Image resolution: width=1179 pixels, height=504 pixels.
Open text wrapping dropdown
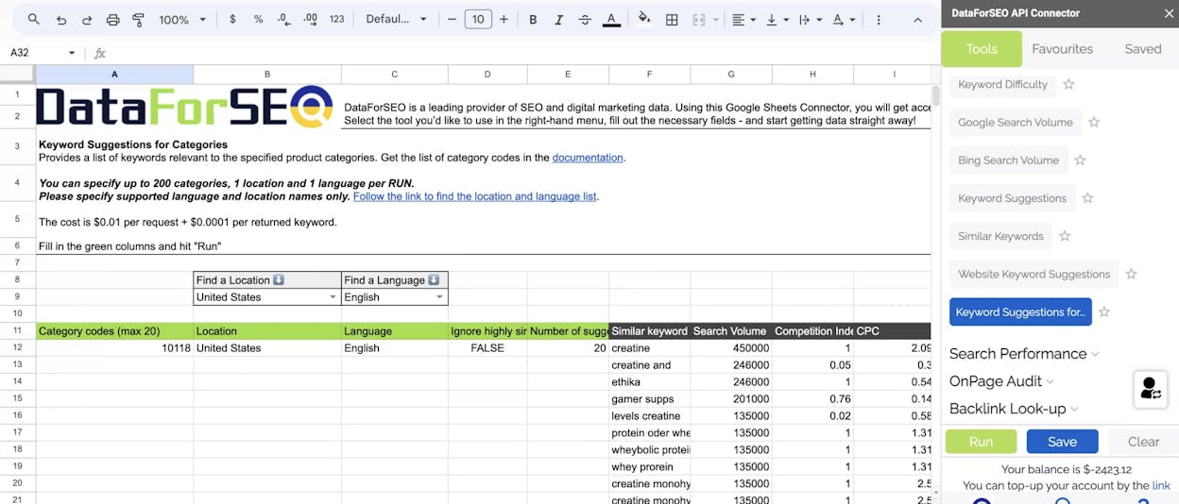pos(810,19)
